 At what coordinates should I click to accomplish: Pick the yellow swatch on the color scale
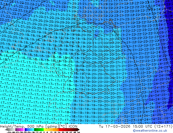click(x=44, y=129)
